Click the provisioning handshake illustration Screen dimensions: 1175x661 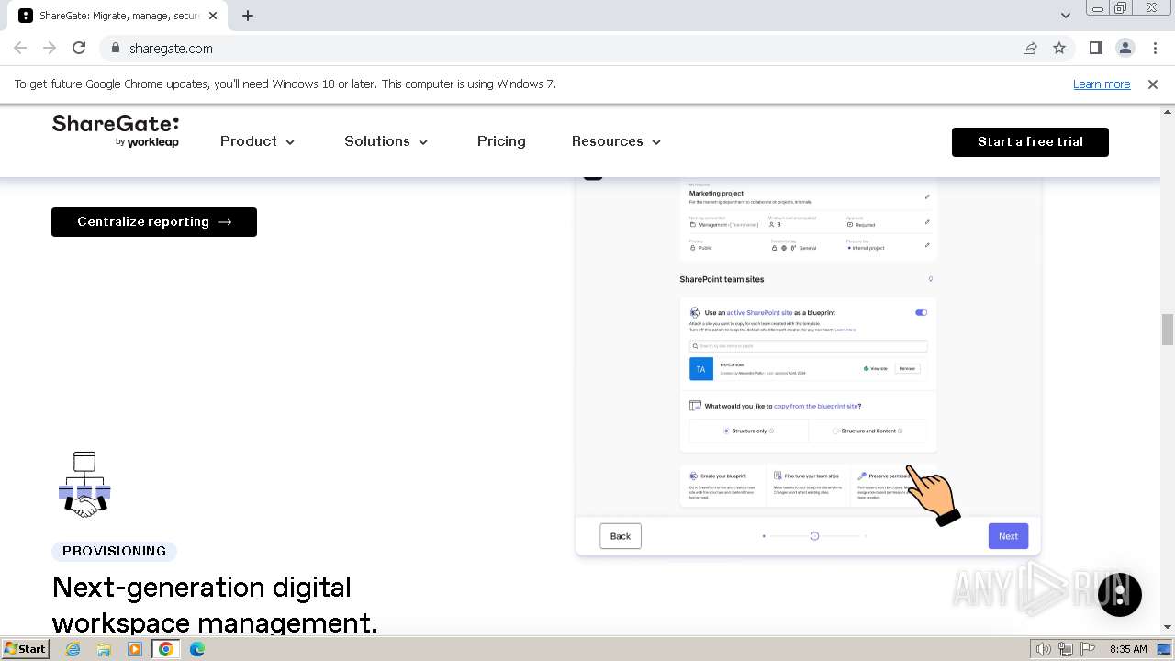tap(84, 485)
